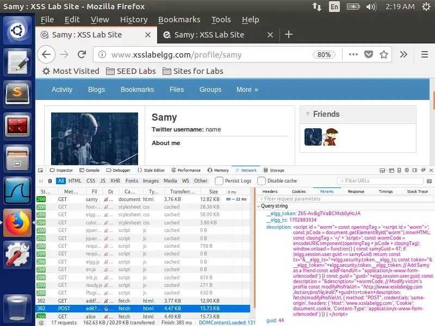Pause network recording in the Network panel

41,181
